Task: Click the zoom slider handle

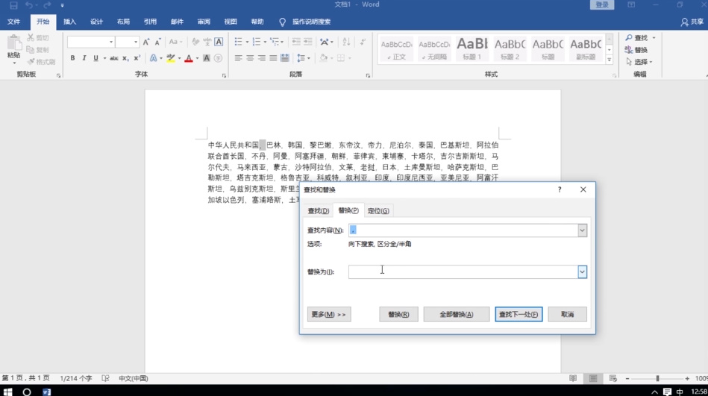Action: (657, 378)
